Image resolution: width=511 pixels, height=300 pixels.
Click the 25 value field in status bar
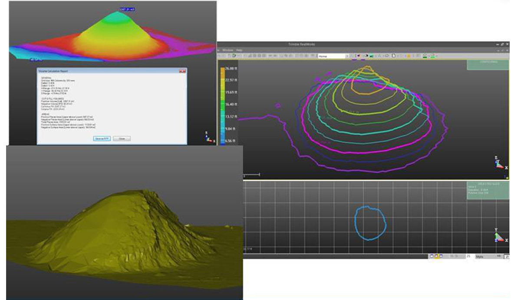(470, 256)
